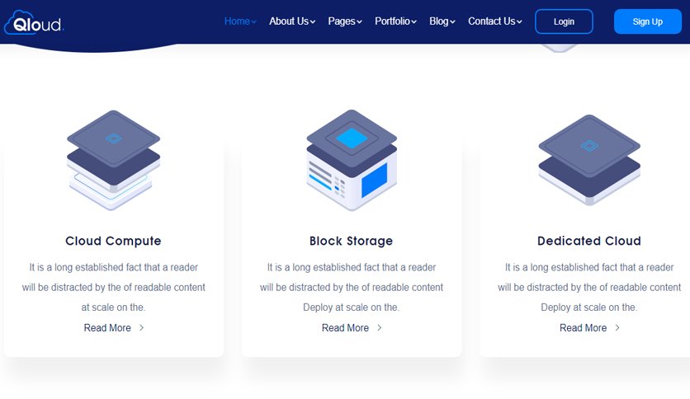690x399 pixels.
Task: Click the Dedicated Cloud heading
Action: pos(589,241)
